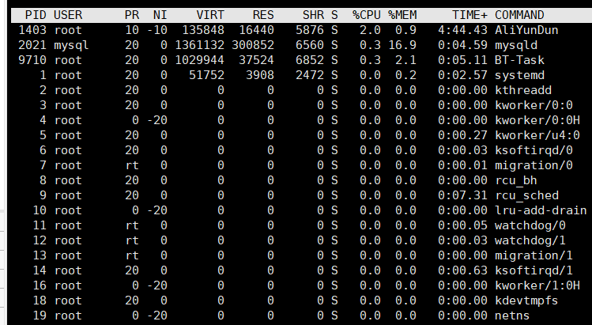
Task: Select the watchdog/0 command text
Action: point(530,225)
